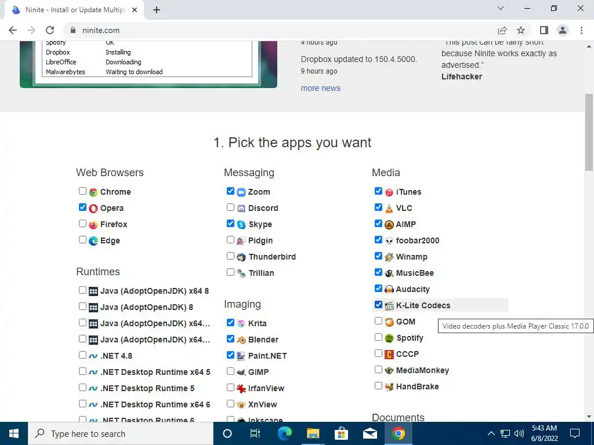Enable the Chrome checkbox

(x=82, y=191)
